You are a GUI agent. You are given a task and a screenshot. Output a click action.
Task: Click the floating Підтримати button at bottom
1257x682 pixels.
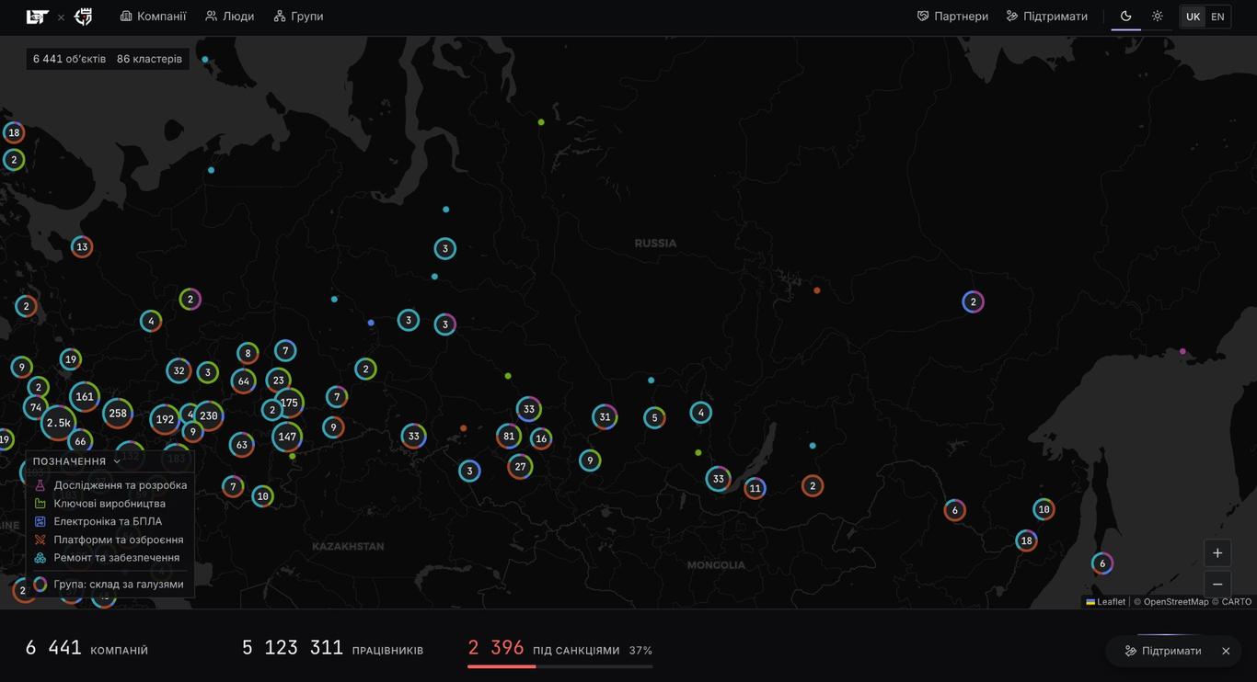coord(1163,651)
